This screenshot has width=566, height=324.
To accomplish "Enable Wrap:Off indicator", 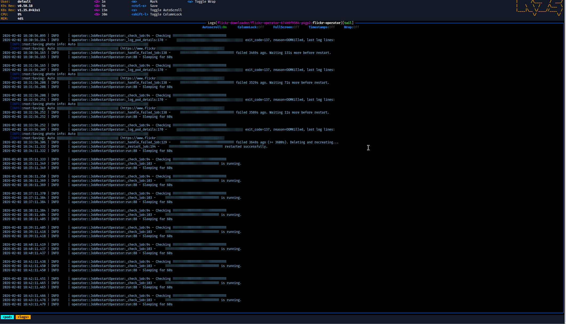I will point(351,27).
